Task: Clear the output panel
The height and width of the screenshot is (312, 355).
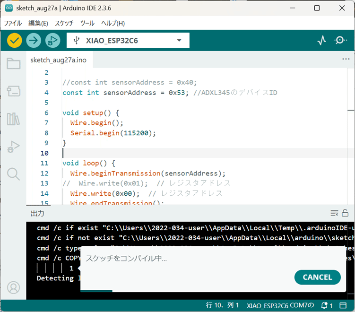Action: (334, 213)
